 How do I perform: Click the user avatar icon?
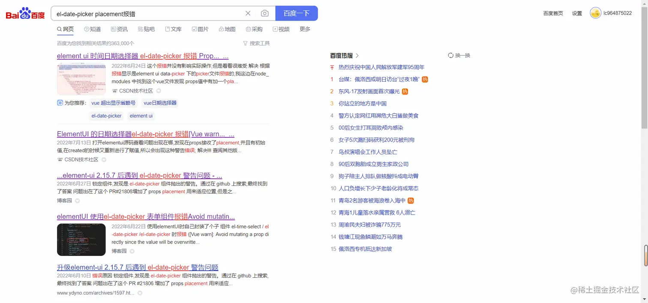coord(595,13)
